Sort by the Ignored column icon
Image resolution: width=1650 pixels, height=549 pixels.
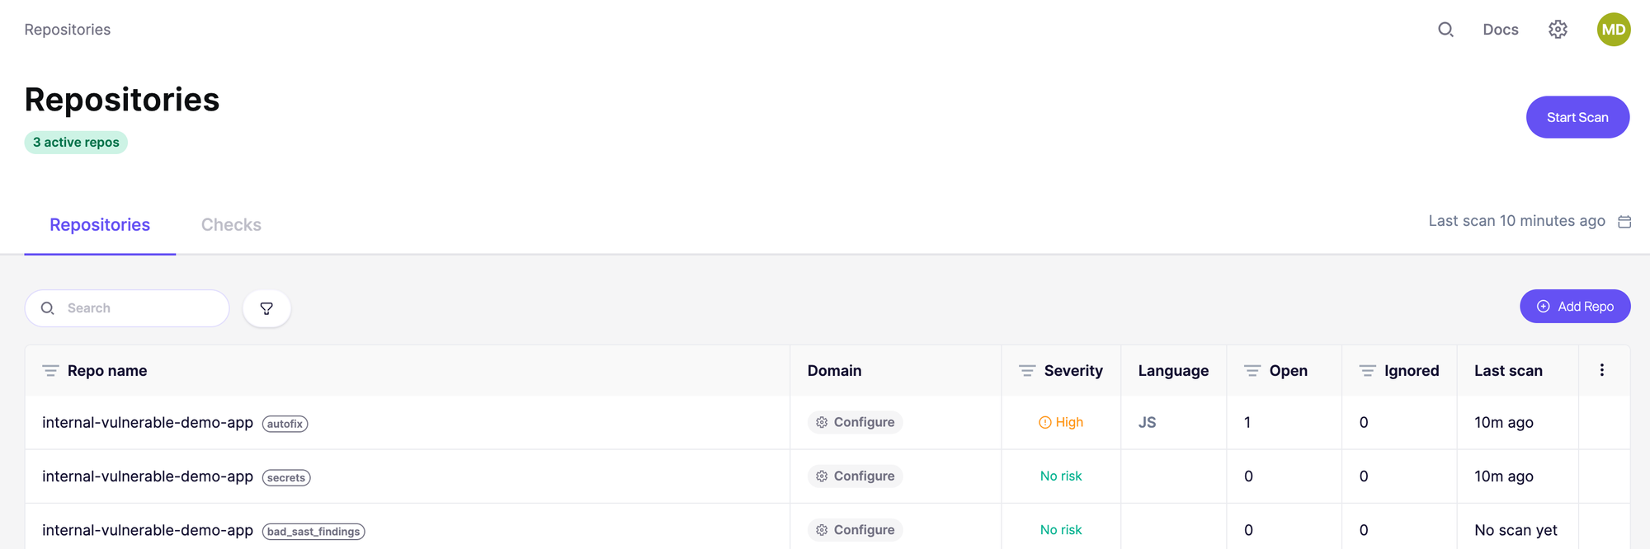(x=1367, y=371)
